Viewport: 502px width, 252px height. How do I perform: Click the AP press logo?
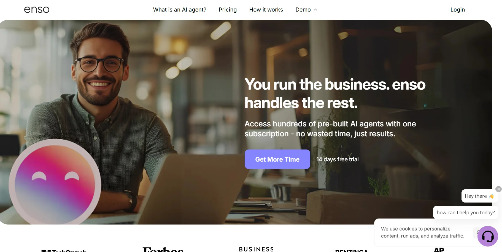[439, 250]
